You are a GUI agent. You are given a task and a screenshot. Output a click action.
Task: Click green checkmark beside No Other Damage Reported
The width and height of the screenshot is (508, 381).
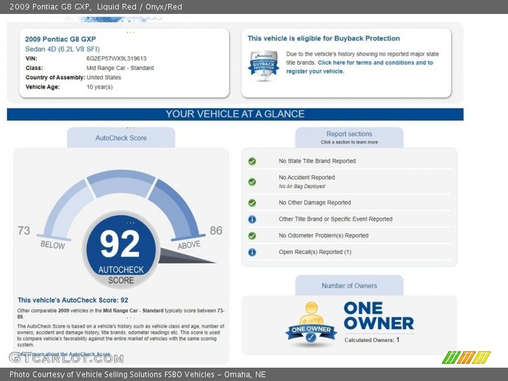[x=252, y=203]
